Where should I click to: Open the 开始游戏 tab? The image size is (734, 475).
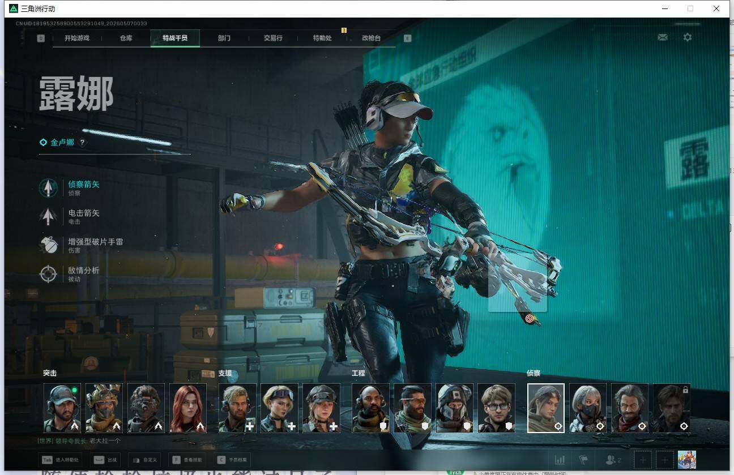(x=77, y=38)
